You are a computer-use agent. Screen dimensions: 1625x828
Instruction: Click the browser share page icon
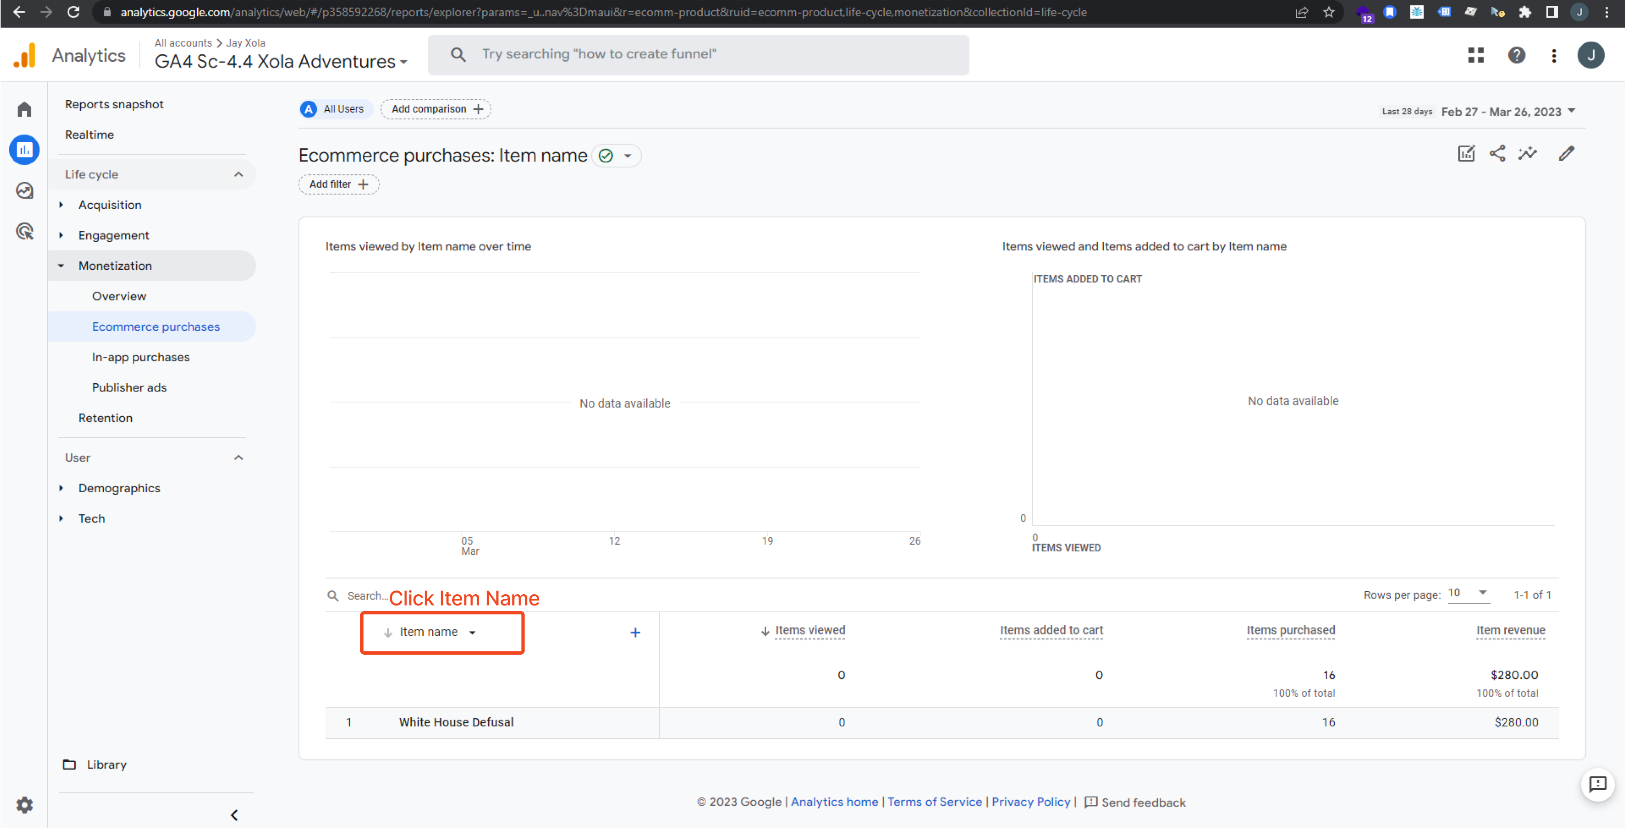[x=1301, y=12]
